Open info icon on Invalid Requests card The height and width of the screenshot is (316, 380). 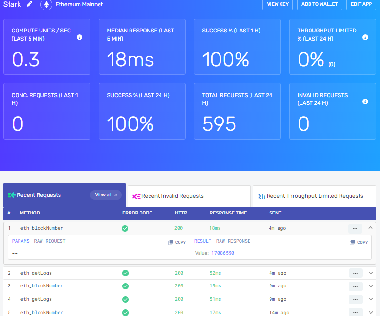[x=365, y=102]
